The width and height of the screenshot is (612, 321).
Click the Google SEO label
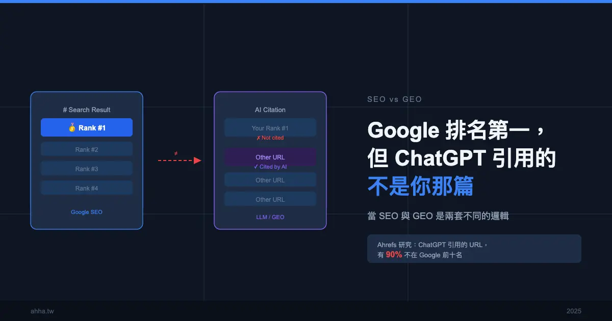coord(87,212)
